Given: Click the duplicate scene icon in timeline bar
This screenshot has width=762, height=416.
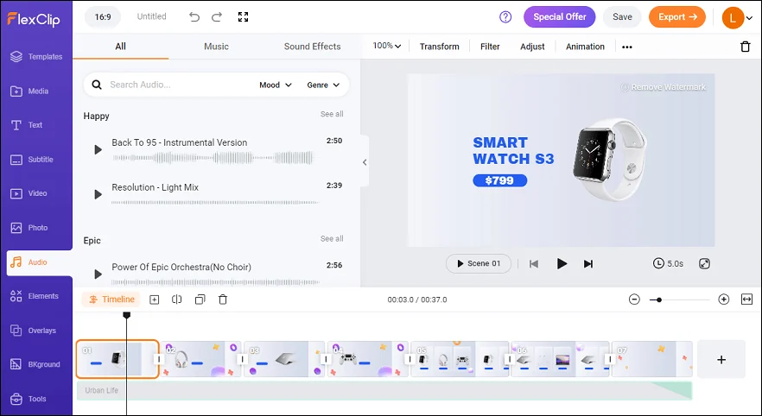Looking at the screenshot, I should coord(200,299).
